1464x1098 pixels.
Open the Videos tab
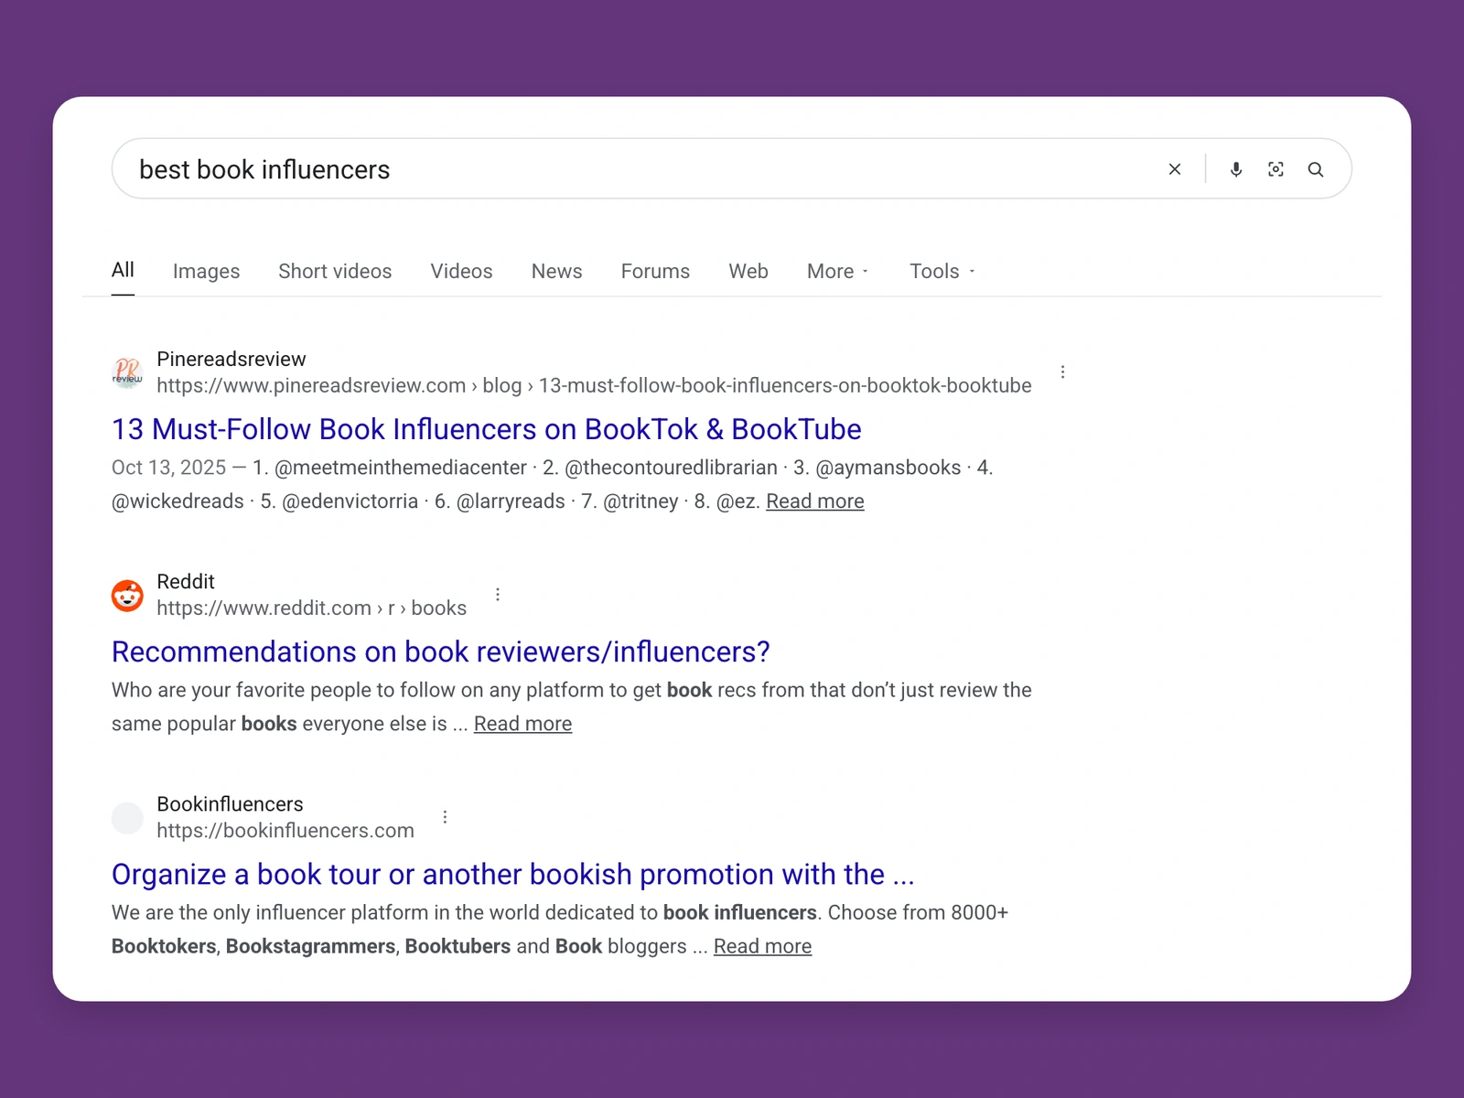461,271
